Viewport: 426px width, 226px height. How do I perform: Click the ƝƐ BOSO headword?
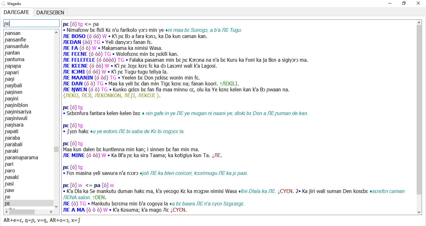pos(74,36)
